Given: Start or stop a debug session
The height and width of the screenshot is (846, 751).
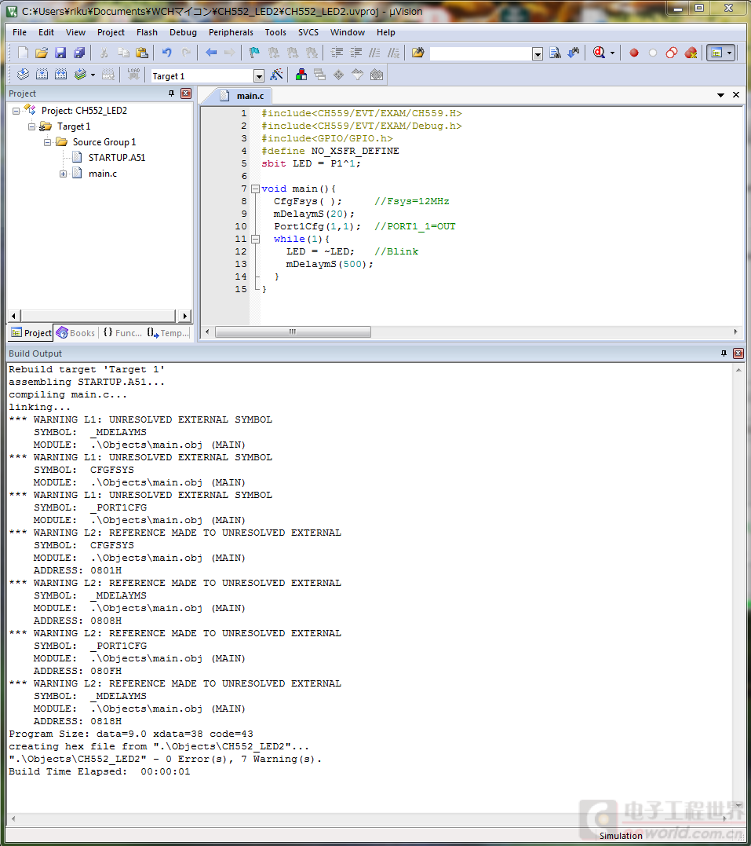Looking at the screenshot, I should pos(599,53).
